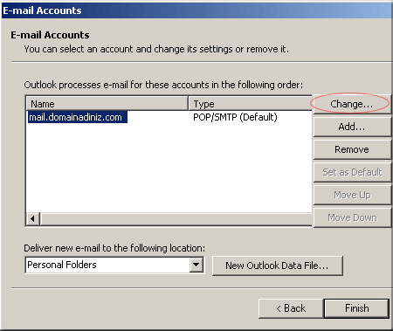
Task: Click the left scroll arrow under account list
Action: 33,218
